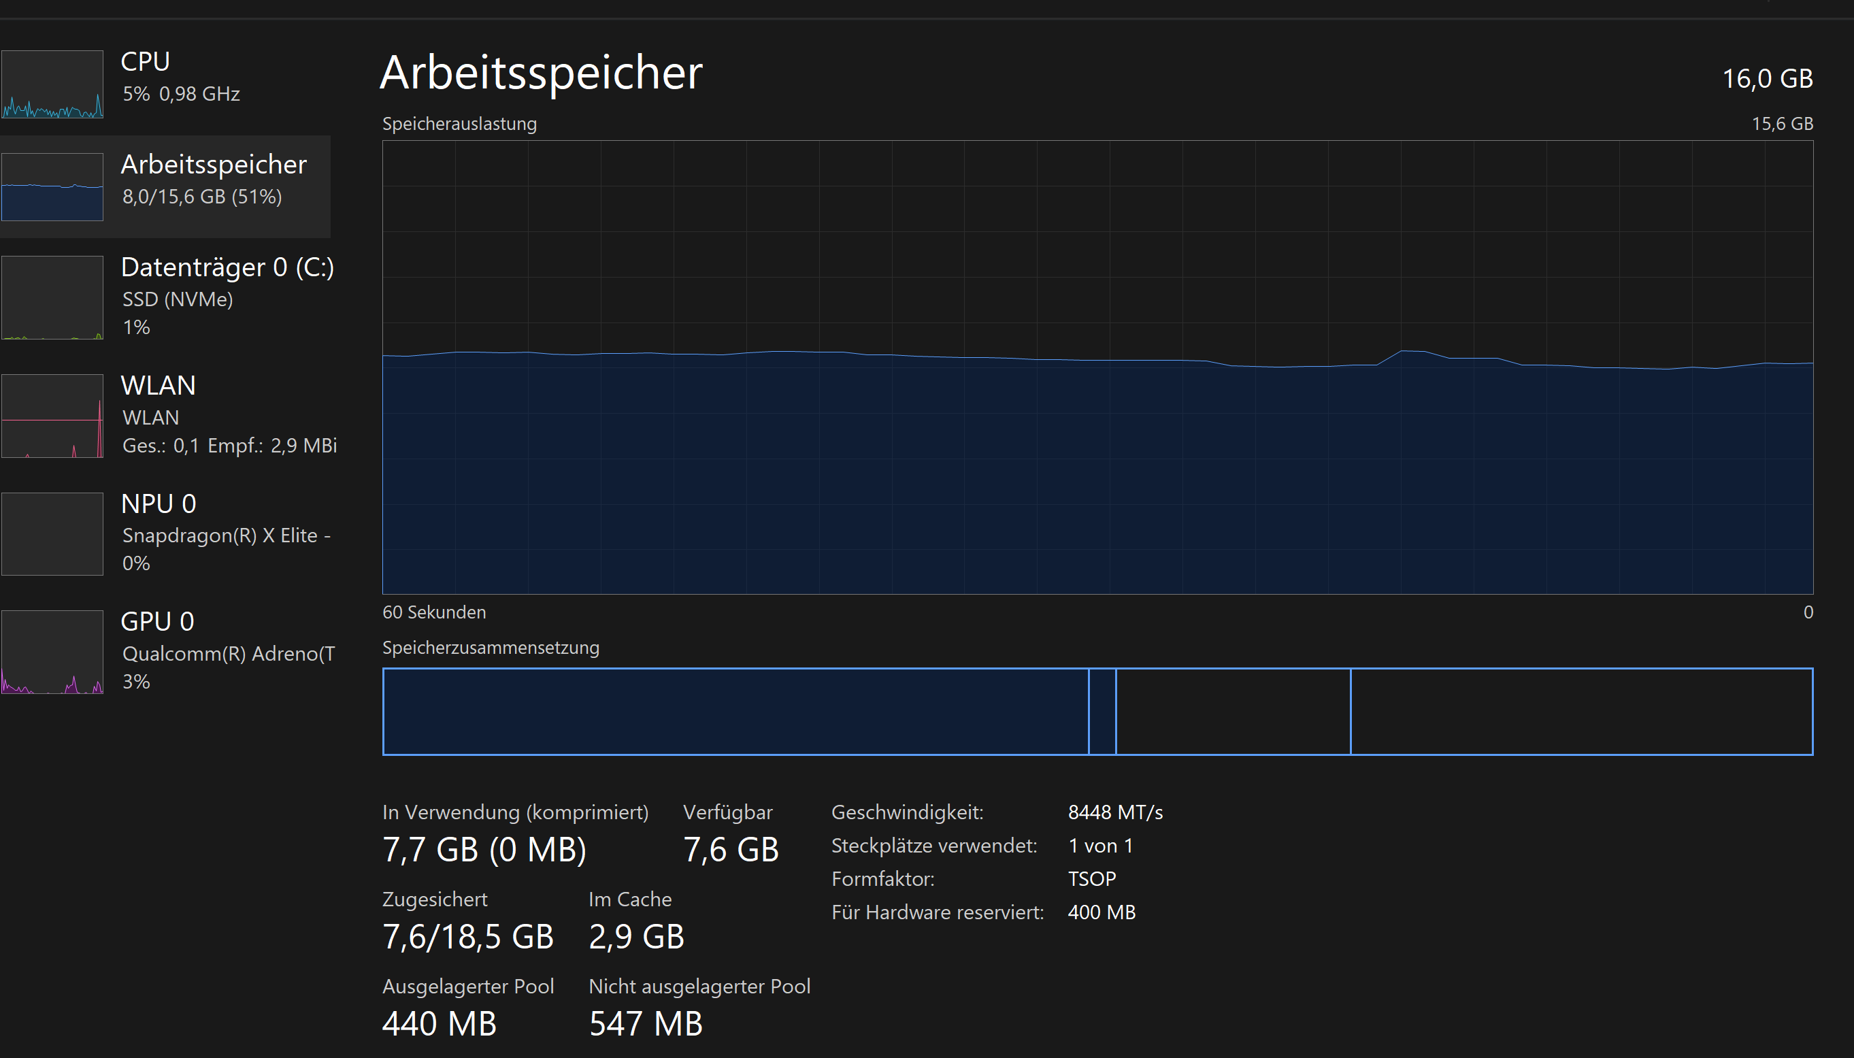1854x1058 pixels.
Task: Click the 5% 0,98 GHz CPU reading
Action: [x=181, y=94]
